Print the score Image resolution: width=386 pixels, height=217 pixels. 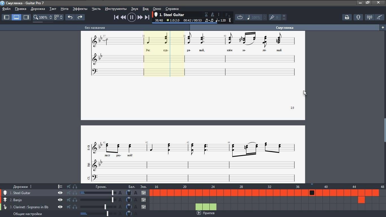click(x=347, y=17)
